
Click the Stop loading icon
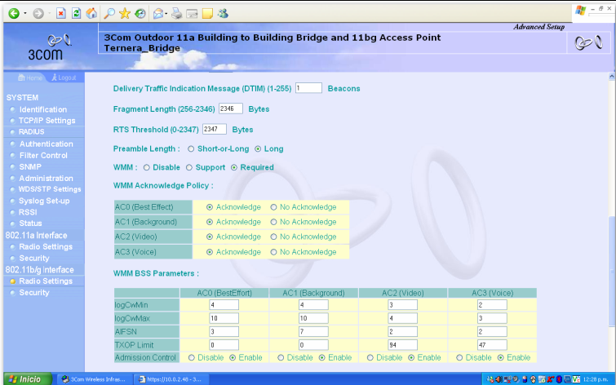[x=61, y=13]
